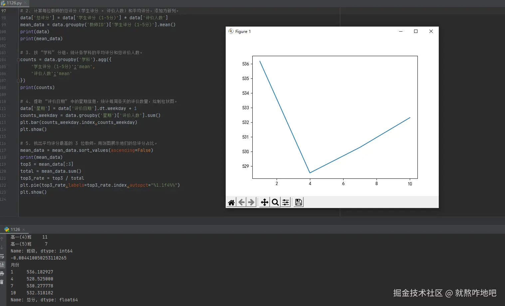Click the counts = data.groupby line
This screenshot has height=306, width=505.
[x=66, y=60]
